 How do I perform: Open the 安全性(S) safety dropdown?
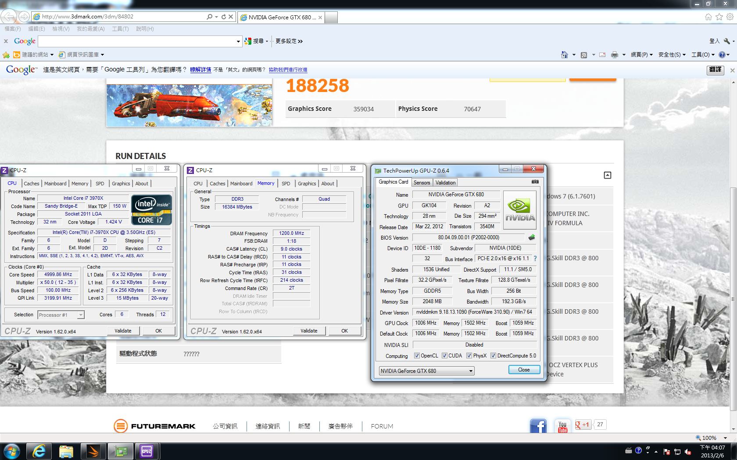pos(672,55)
